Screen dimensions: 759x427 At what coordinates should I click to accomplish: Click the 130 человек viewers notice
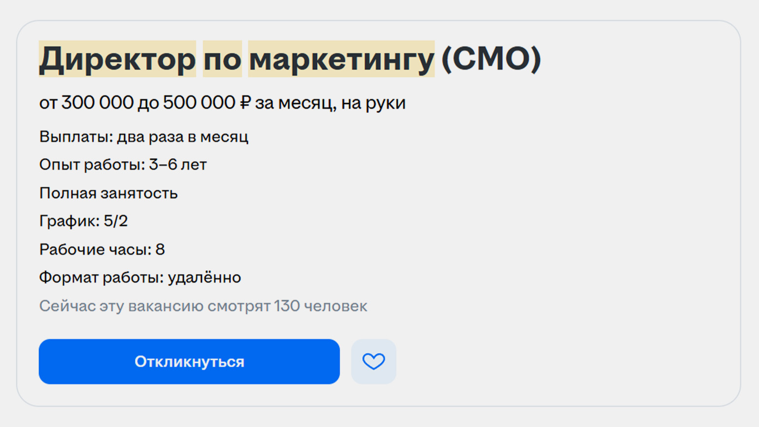[x=320, y=306]
